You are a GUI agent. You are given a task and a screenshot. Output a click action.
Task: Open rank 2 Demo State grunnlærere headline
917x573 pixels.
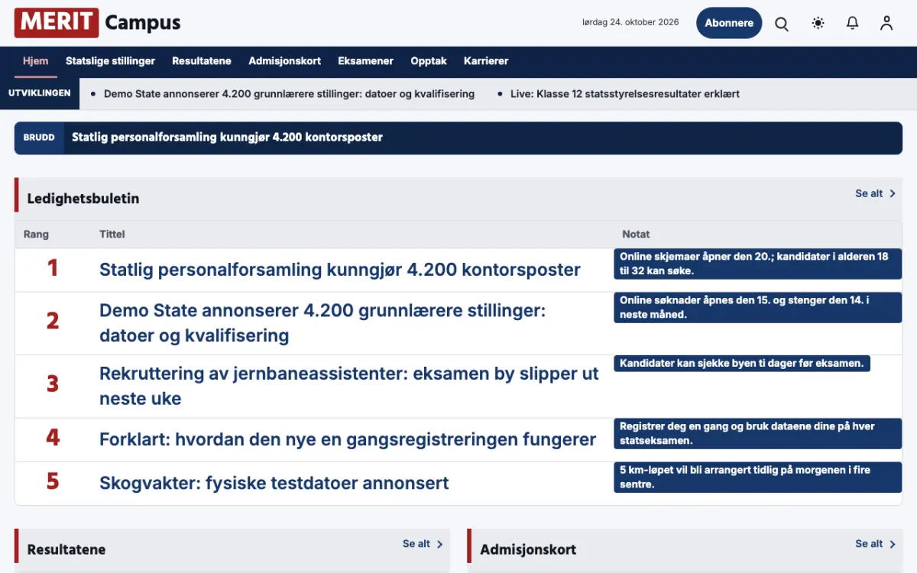(x=322, y=323)
